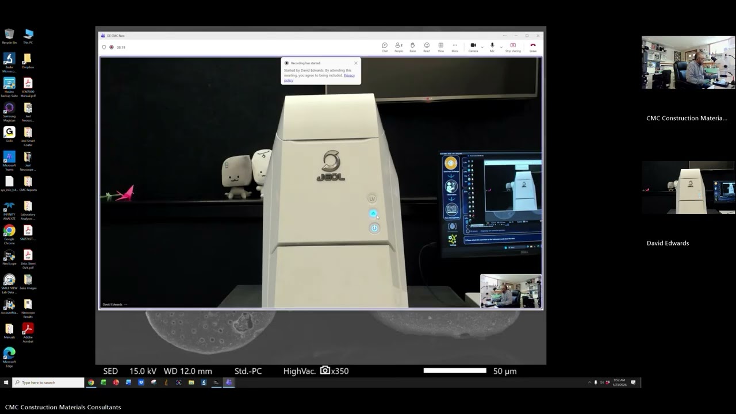Select the self-view thumbnail in Teams window
This screenshot has height=414, width=736.
pyautogui.click(x=511, y=291)
